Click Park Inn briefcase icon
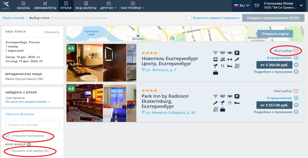 [223, 110]
